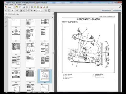Viewport: 126px width, 94px height.
Task: Activate the Select text cursor tool
Action: [x=21, y=10]
